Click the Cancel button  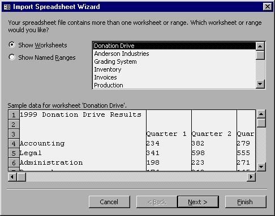pyautogui.click(x=109, y=202)
